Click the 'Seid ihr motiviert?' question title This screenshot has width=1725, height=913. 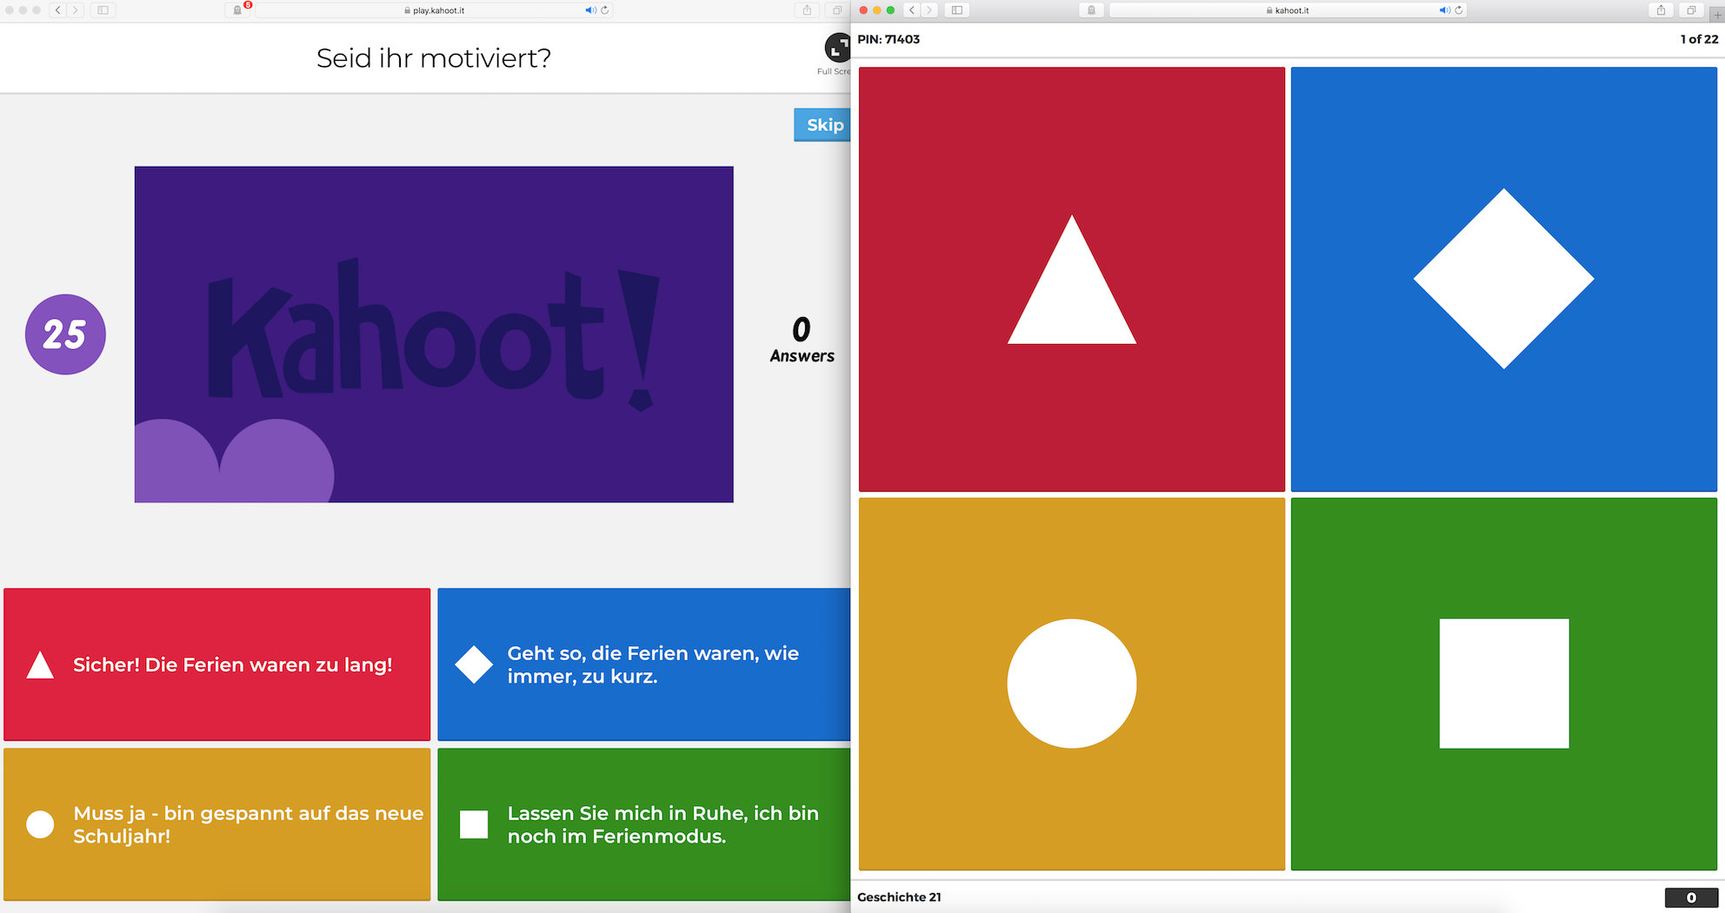(x=434, y=58)
